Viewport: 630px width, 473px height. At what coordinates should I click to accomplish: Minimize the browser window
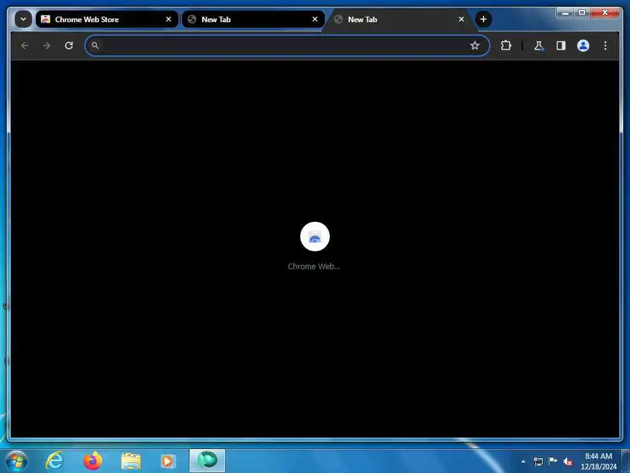click(x=565, y=12)
